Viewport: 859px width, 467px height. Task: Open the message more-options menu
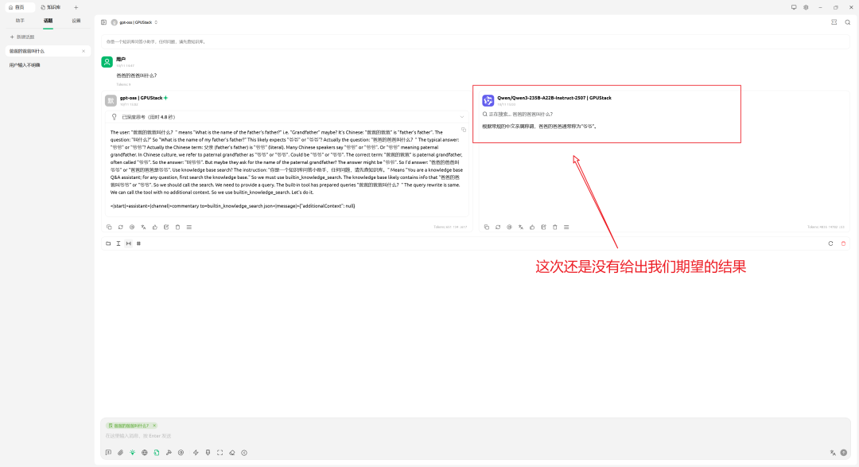[189, 227]
